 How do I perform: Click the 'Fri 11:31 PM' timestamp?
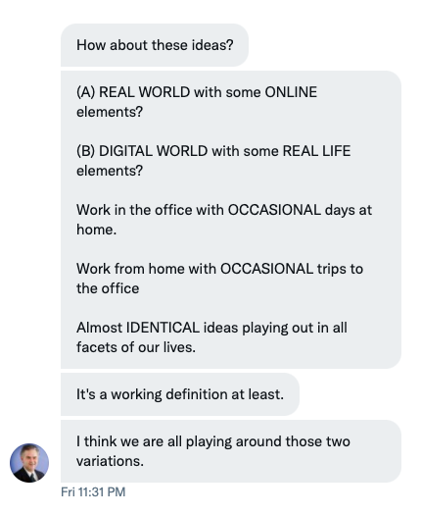coord(93,492)
